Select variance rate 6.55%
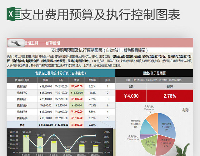Screen dimensions: 200x156 [92, 118]
